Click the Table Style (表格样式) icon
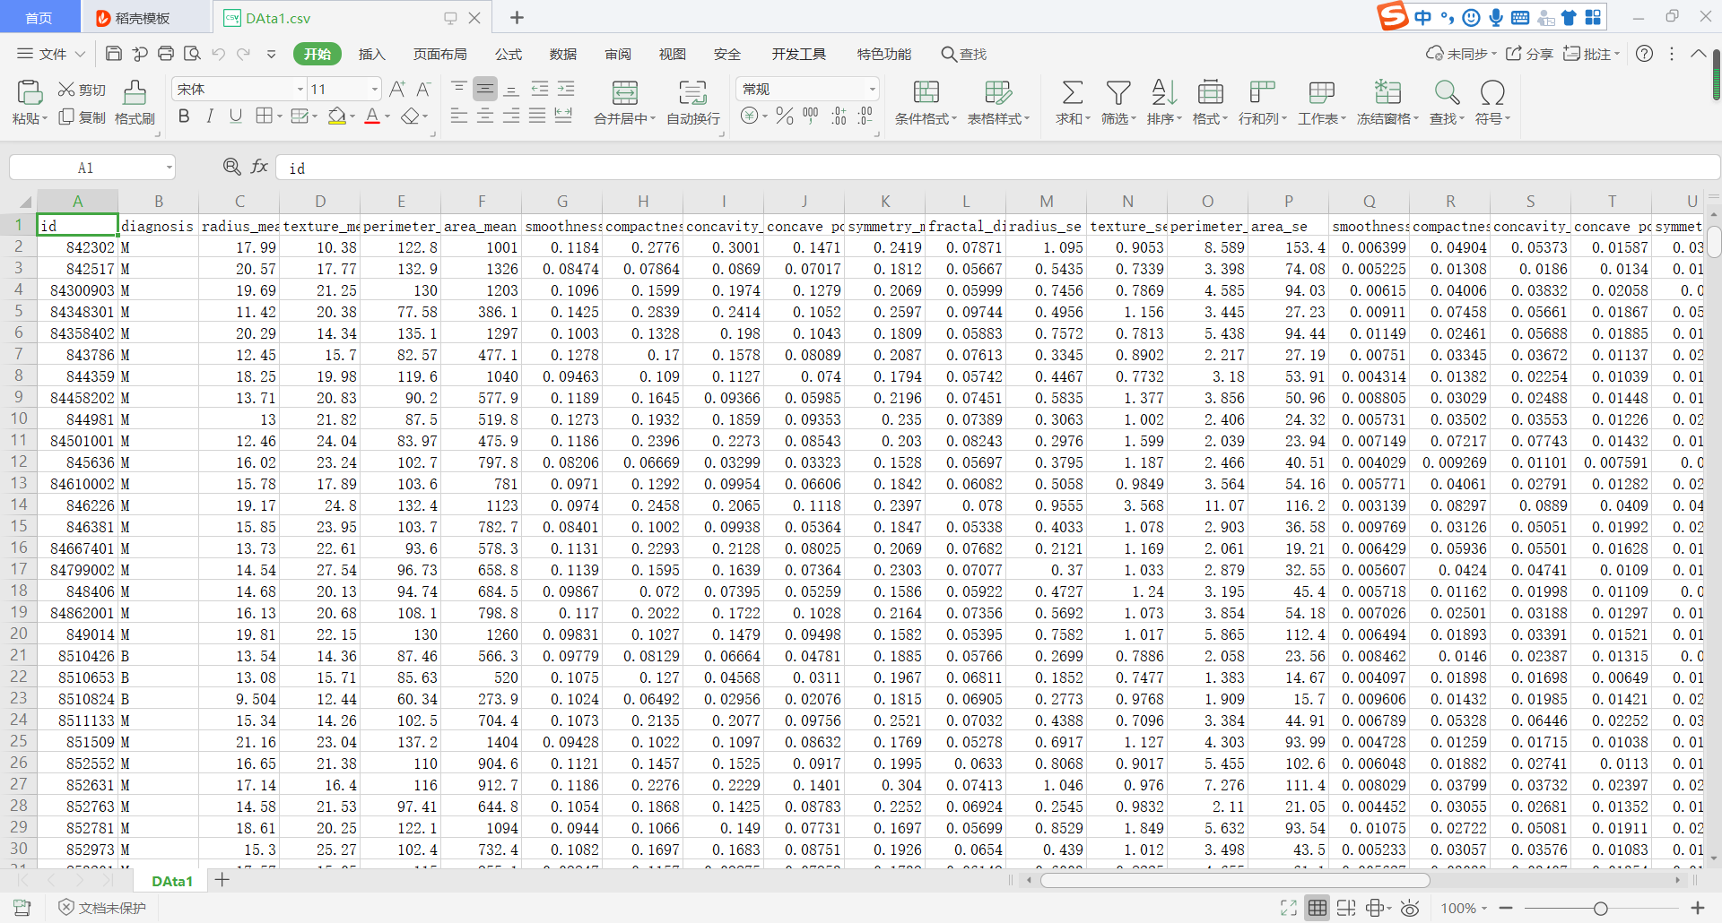The width and height of the screenshot is (1722, 923). click(x=998, y=92)
